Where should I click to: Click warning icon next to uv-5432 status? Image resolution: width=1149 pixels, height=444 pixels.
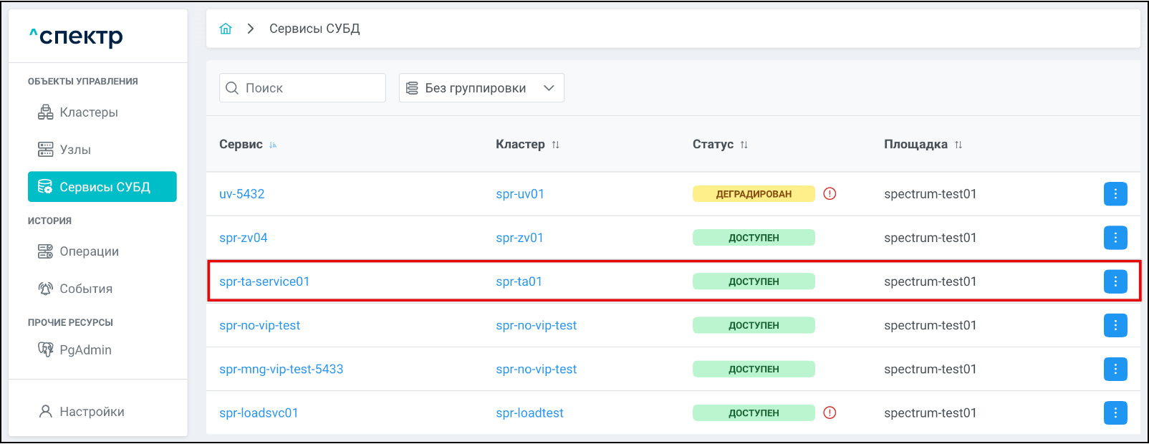(830, 194)
